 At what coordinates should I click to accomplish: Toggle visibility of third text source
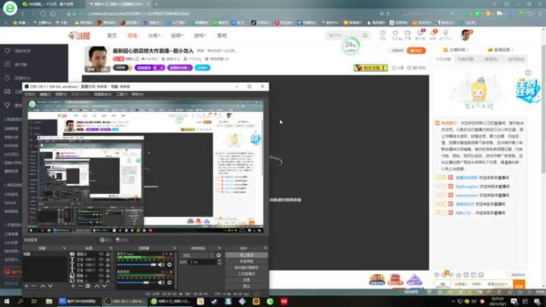[x=101, y=270]
